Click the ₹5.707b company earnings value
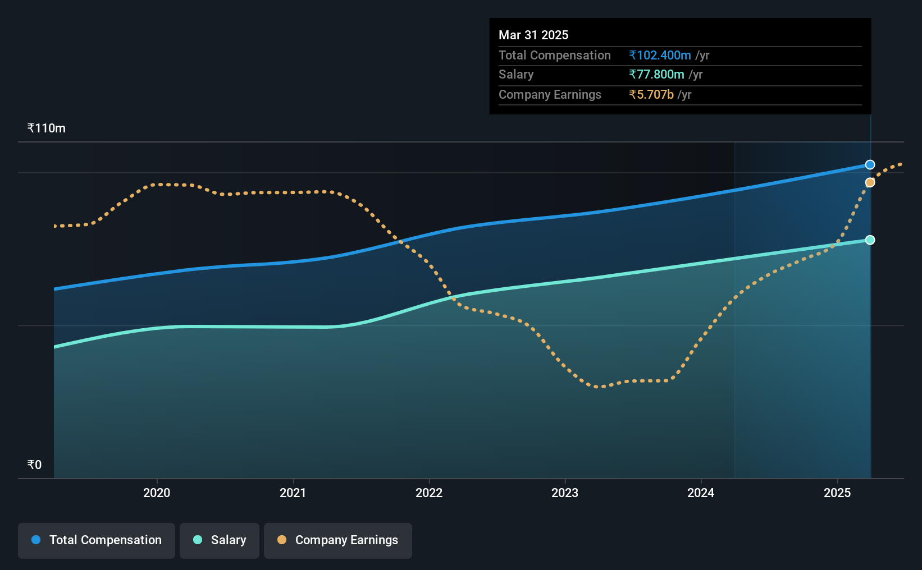The width and height of the screenshot is (922, 570). (x=651, y=94)
